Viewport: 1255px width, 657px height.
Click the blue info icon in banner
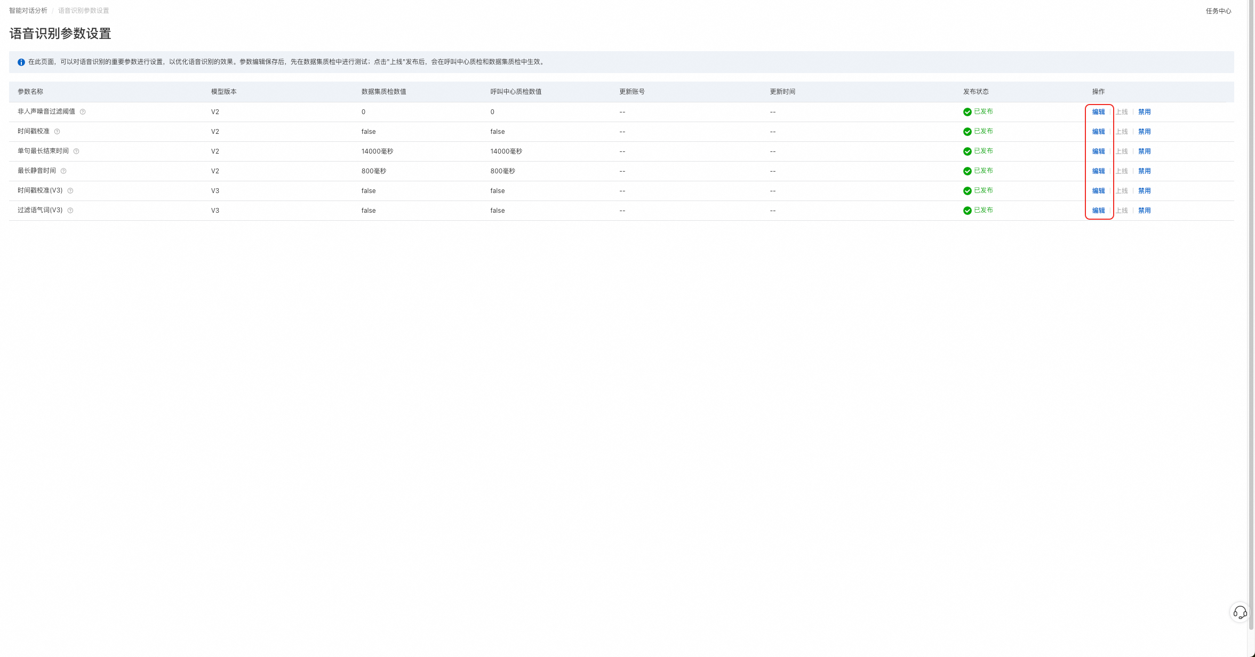21,62
